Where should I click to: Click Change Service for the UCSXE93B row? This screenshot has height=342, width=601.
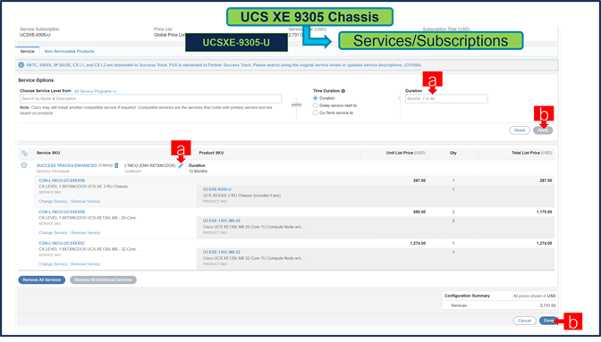pos(53,202)
